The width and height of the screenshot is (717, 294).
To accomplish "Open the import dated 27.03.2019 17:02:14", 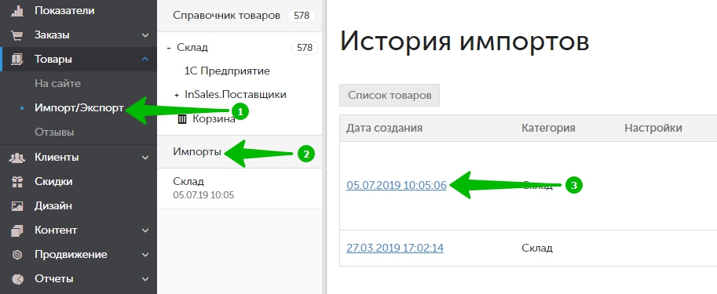I will pos(395,248).
